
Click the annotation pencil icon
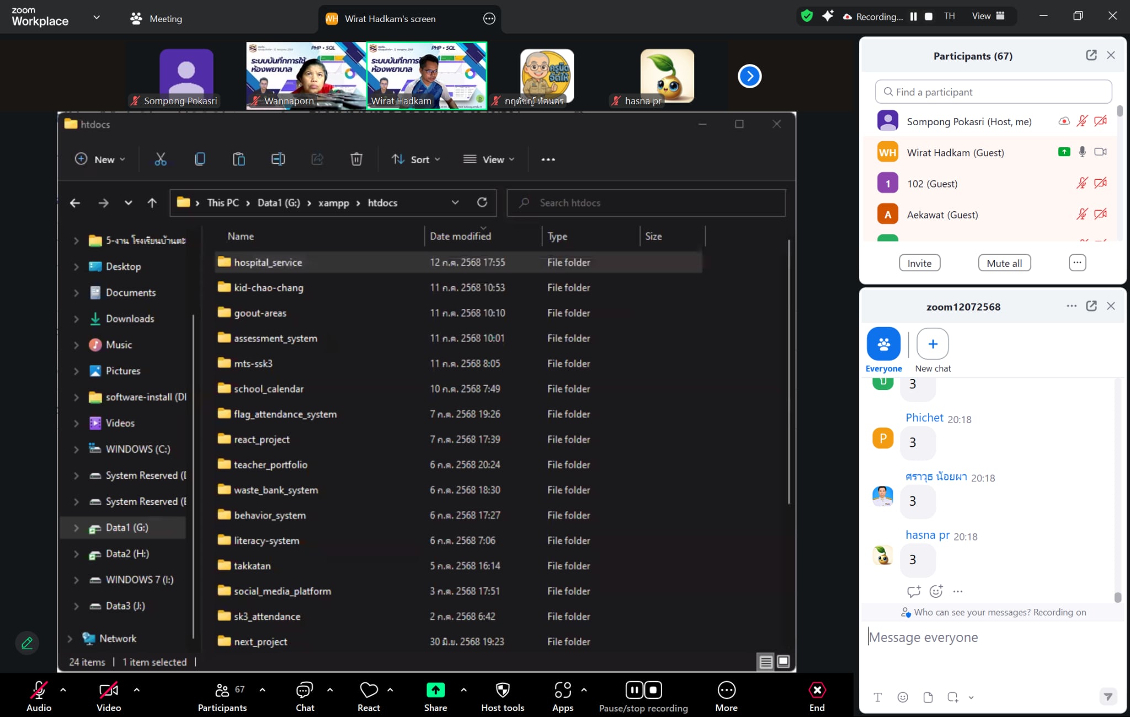[x=27, y=643]
